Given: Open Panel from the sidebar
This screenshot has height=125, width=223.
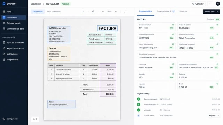Looking at the screenshot, I should click(x=14, y=12).
